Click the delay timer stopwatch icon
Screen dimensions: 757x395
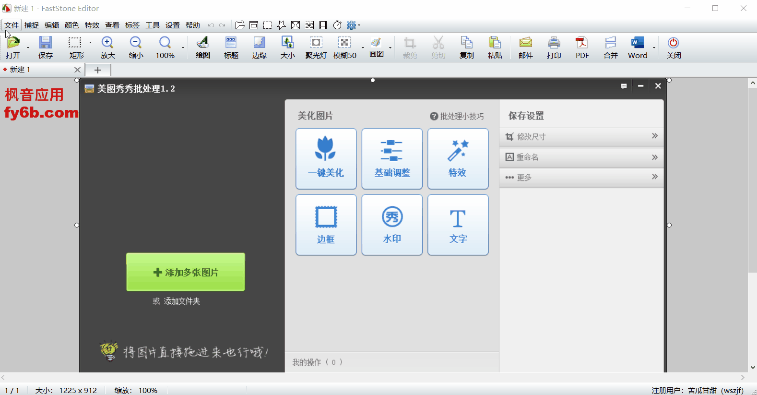coord(337,25)
